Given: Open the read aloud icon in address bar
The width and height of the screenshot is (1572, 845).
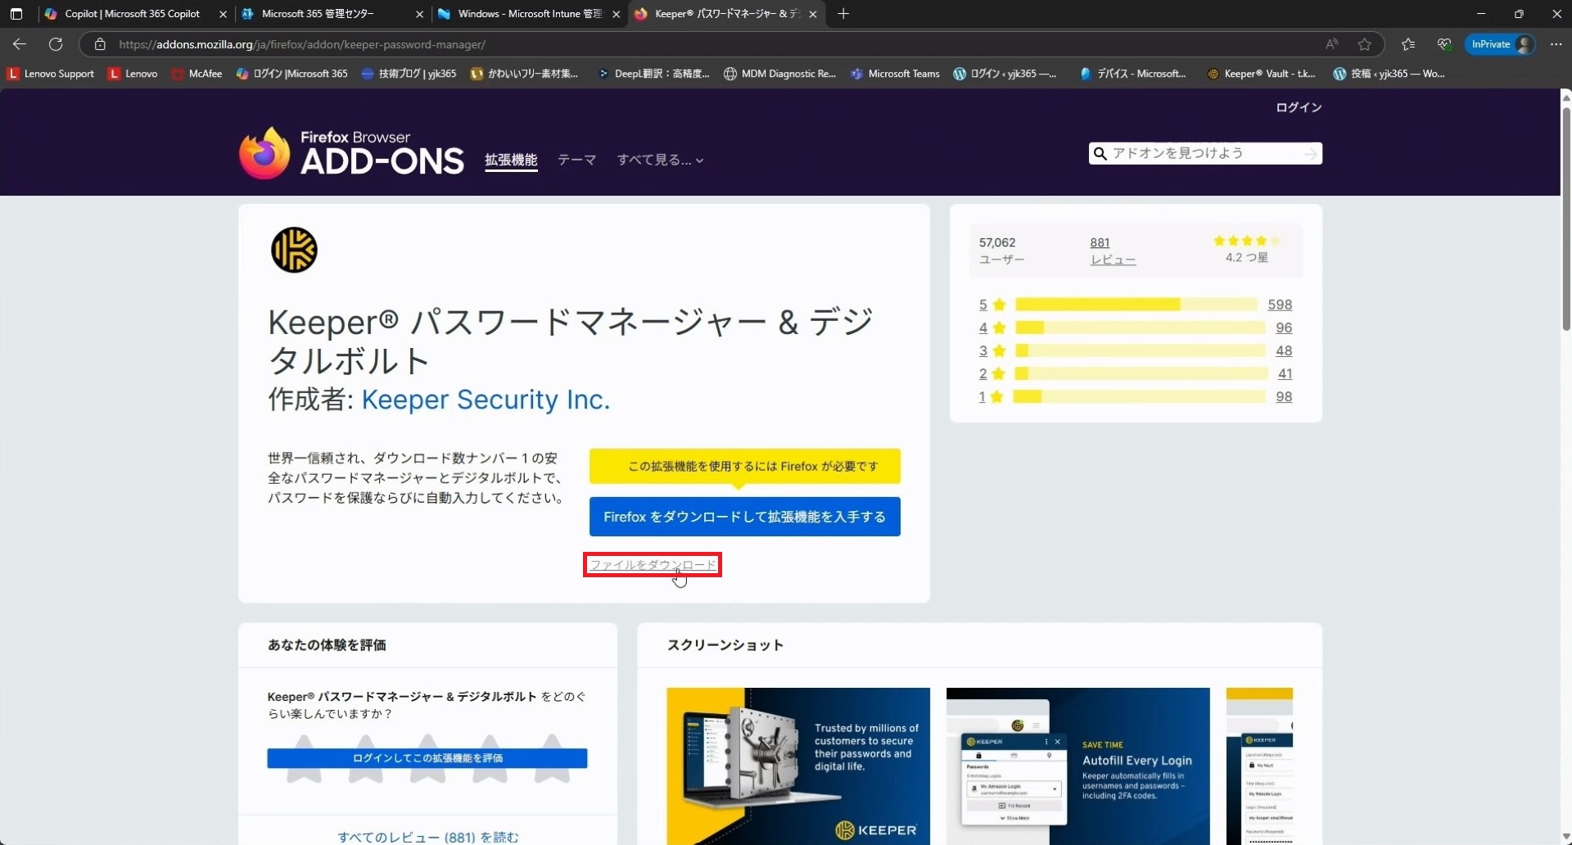Looking at the screenshot, I should 1331,44.
